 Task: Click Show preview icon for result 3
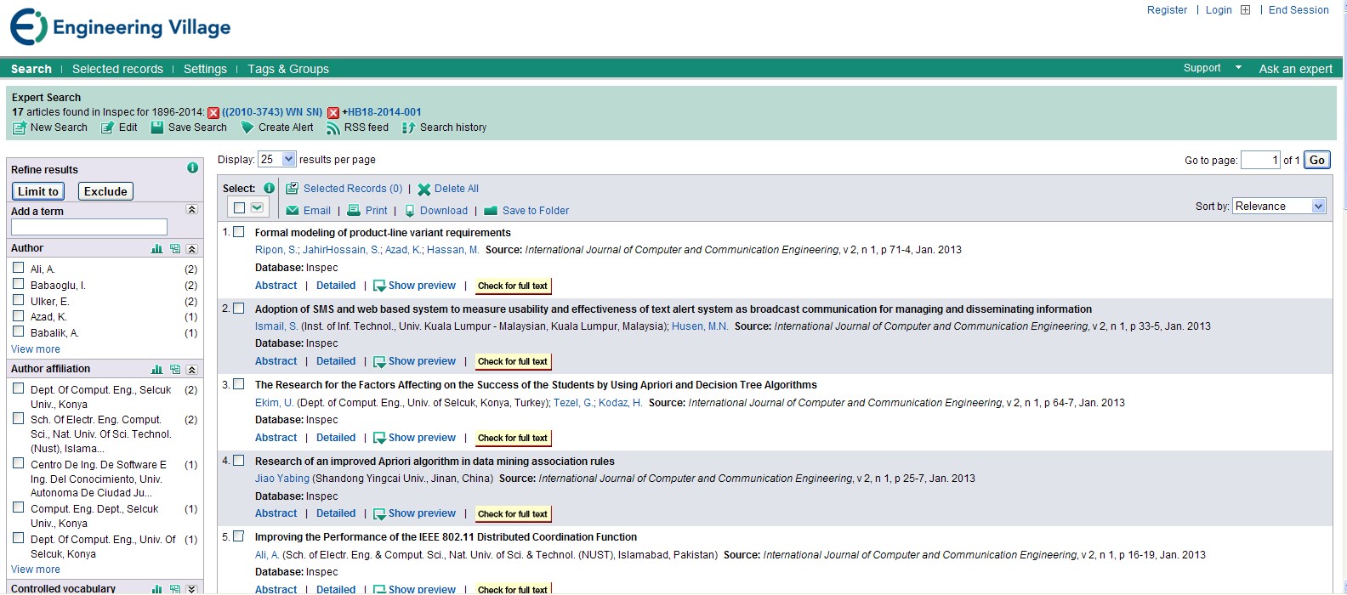(379, 439)
